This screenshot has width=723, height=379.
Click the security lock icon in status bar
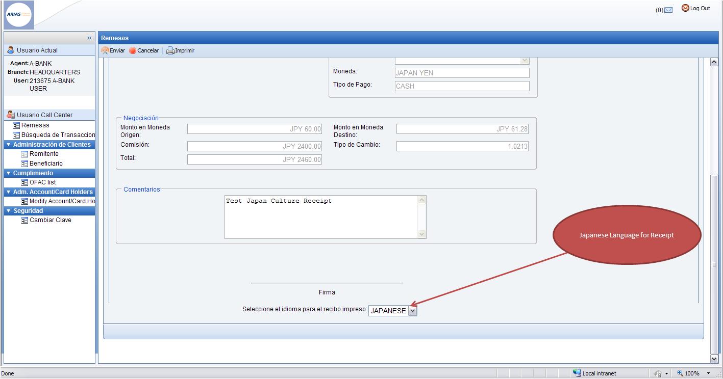click(x=658, y=373)
